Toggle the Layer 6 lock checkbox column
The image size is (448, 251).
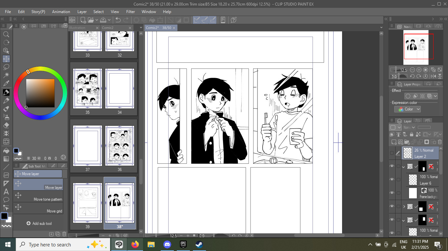(398, 179)
